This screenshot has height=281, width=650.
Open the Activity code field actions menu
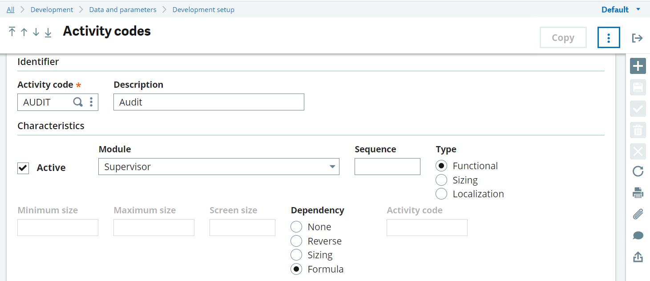(x=91, y=102)
